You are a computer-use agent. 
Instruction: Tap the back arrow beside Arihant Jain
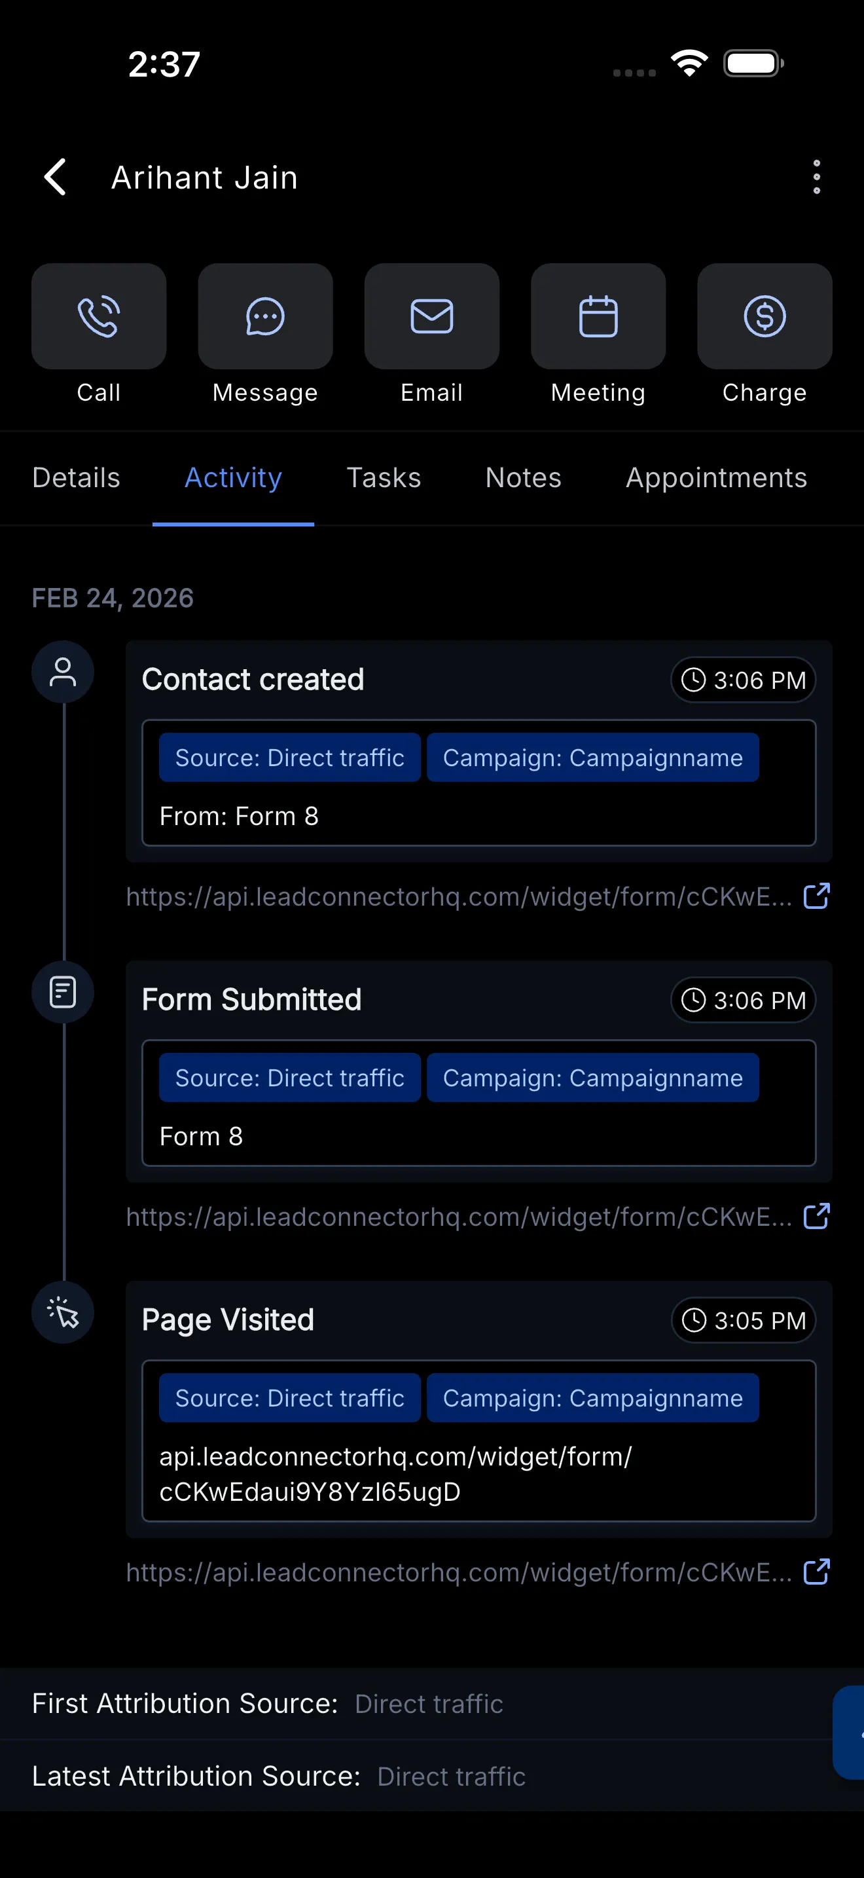click(56, 177)
